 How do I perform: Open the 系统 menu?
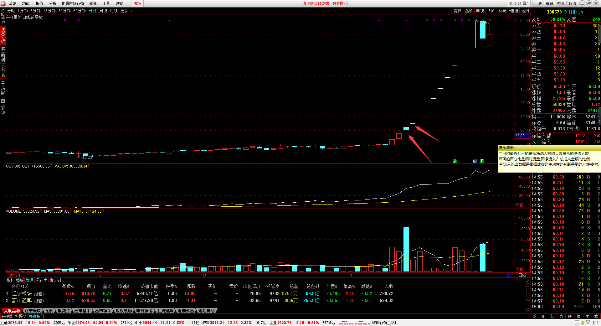(x=13, y=3)
